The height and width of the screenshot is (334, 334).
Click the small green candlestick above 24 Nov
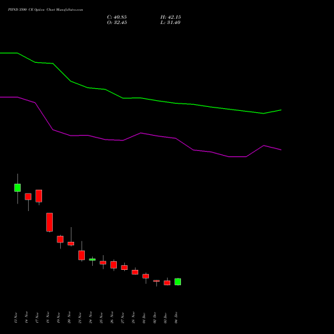[x=92, y=260]
